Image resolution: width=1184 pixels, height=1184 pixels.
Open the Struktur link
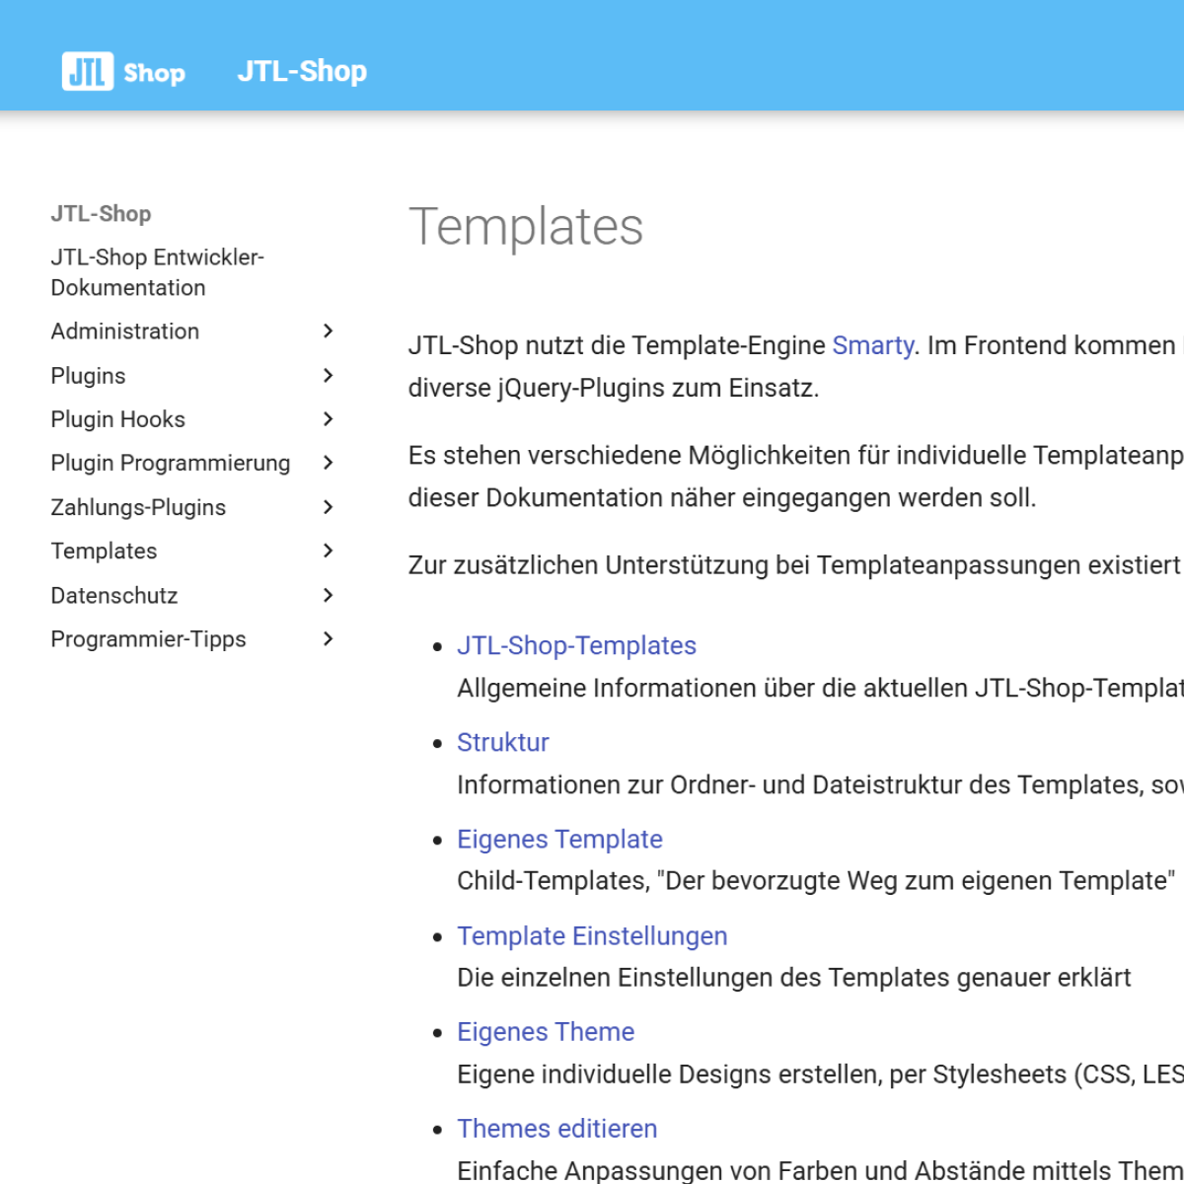click(502, 742)
